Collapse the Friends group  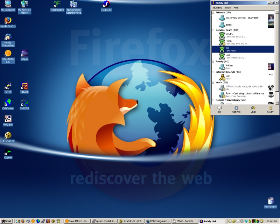[213, 13]
